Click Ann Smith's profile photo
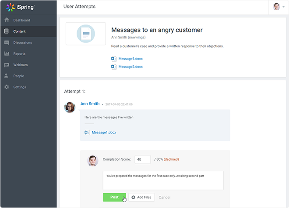 [x=70, y=107]
